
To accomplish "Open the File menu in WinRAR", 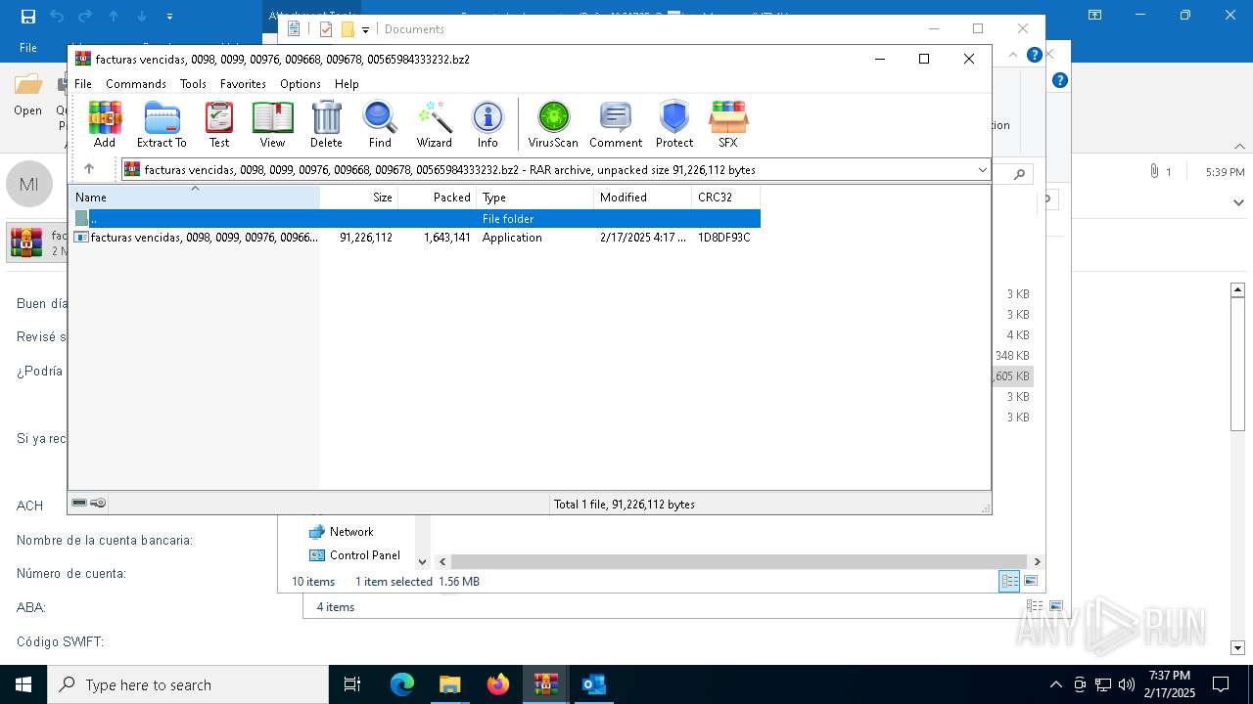I will pyautogui.click(x=83, y=84).
